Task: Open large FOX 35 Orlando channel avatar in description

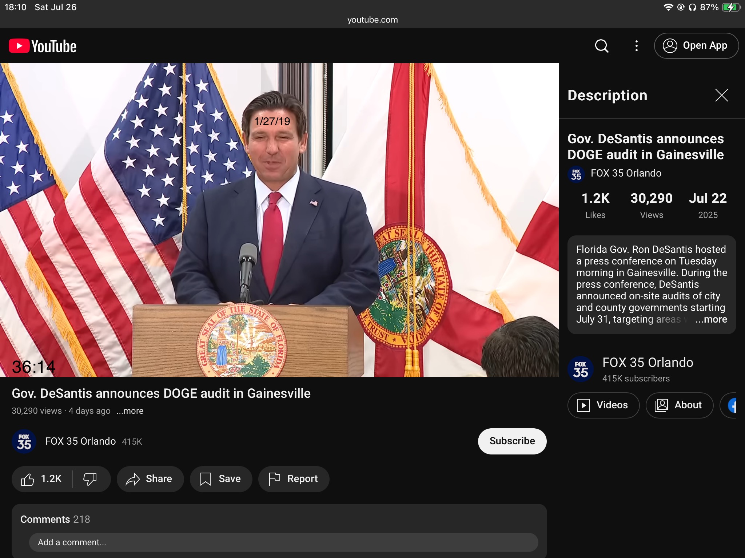Action: pos(581,369)
